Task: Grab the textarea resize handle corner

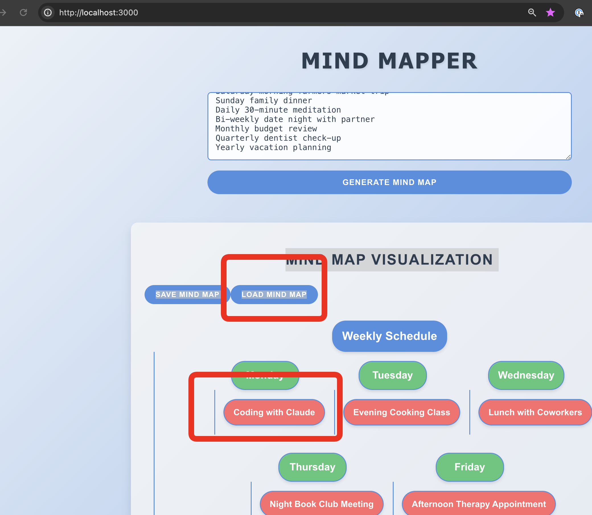Action: (x=568, y=157)
